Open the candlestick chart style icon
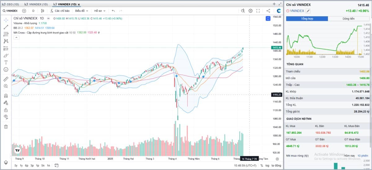 coord(42,11)
